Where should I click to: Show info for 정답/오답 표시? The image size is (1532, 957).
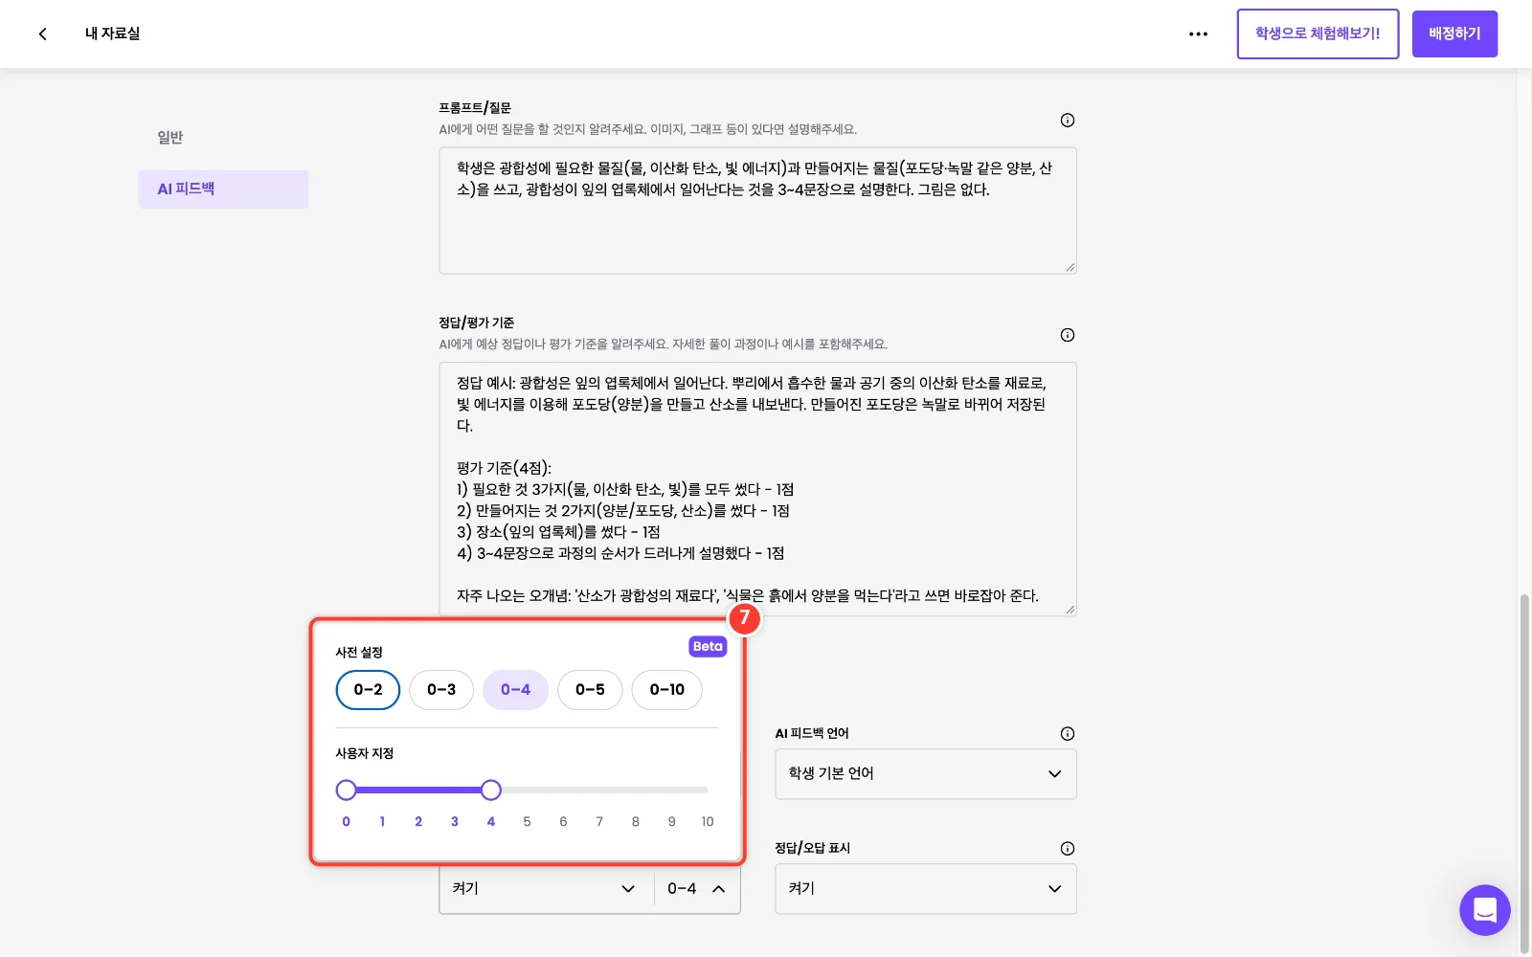point(1067,849)
